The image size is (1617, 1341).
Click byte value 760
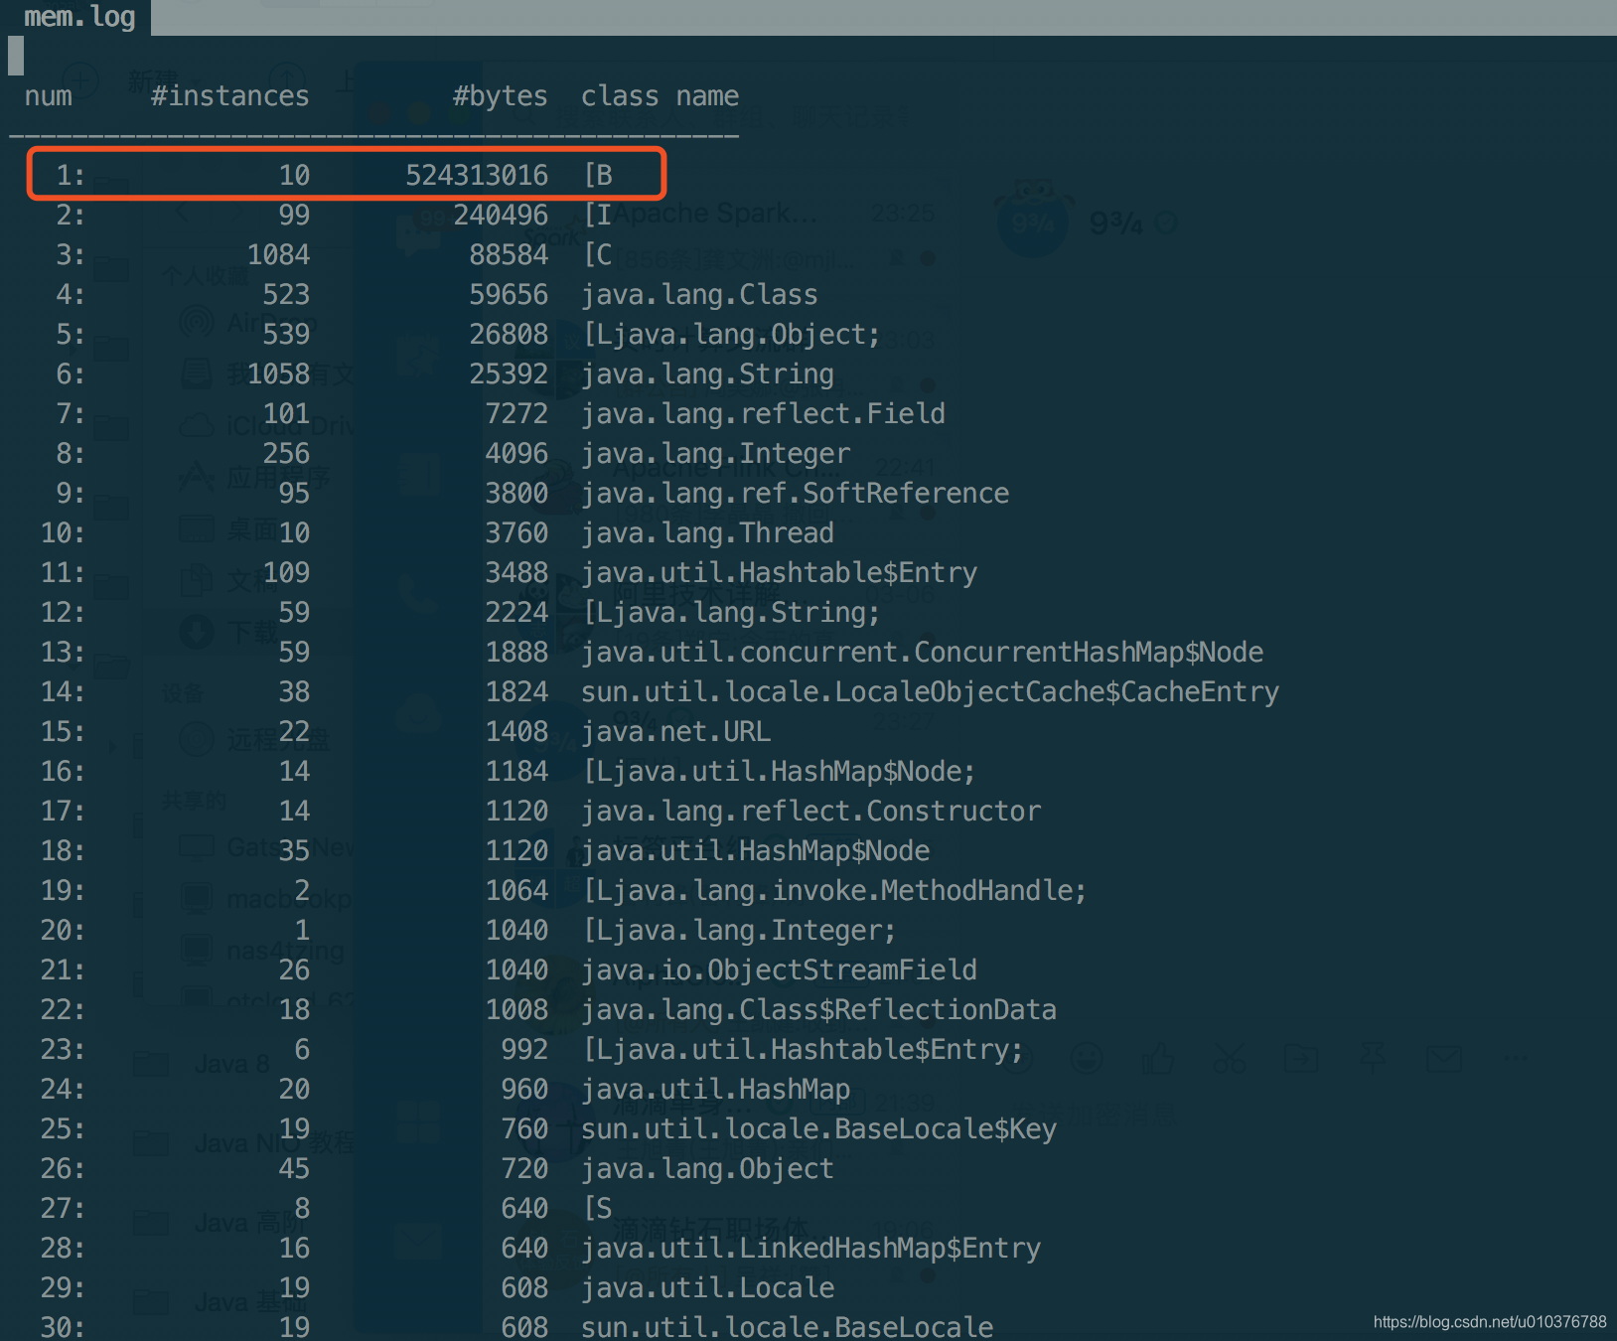click(x=524, y=1129)
